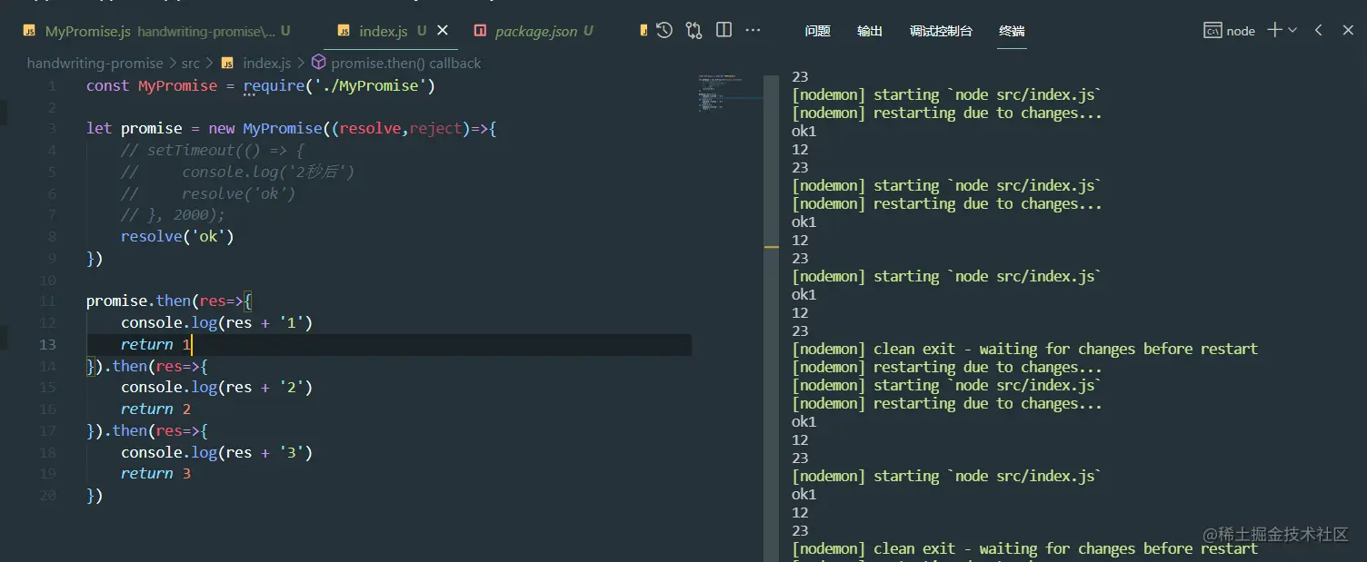Click the node terminal shell icon
Screen dimensions: 1367x562
1212,31
